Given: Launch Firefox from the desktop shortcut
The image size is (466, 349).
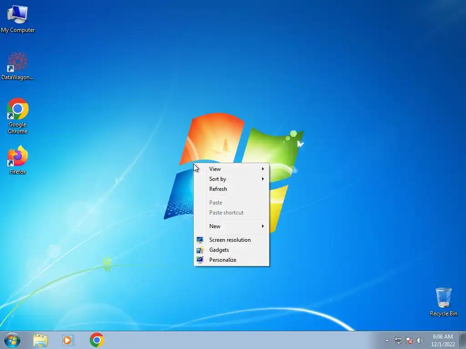Looking at the screenshot, I should pyautogui.click(x=18, y=160).
